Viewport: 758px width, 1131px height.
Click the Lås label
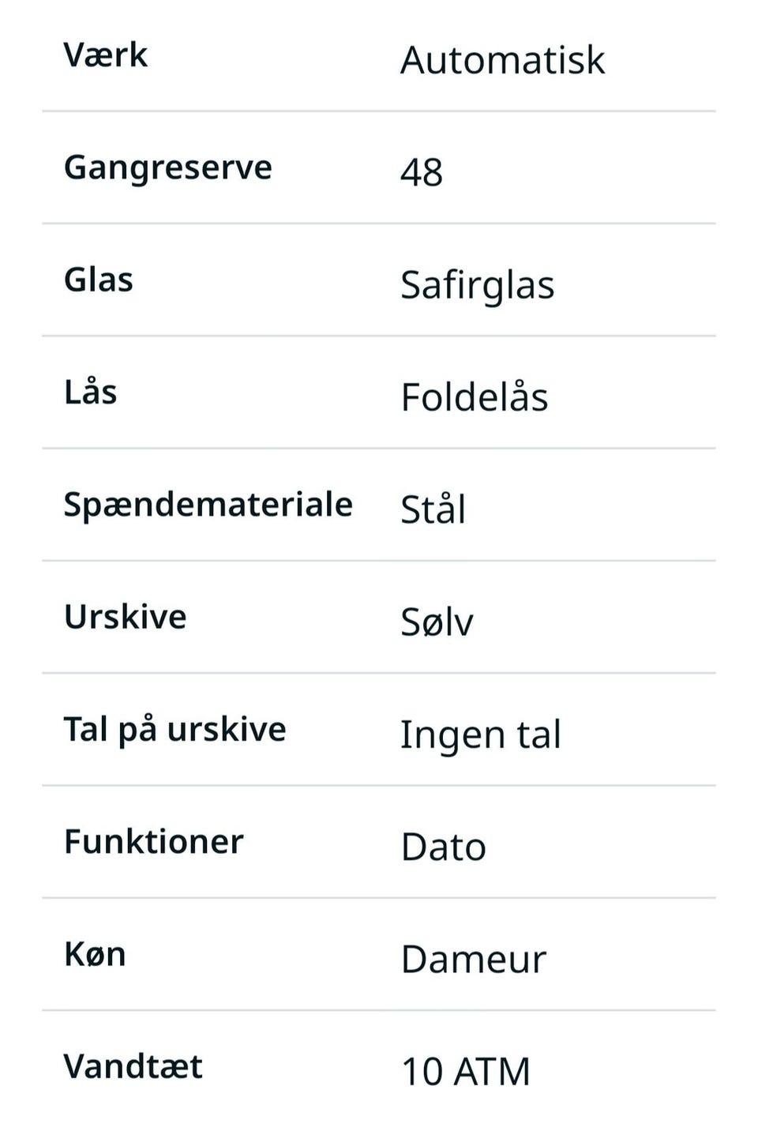[x=91, y=392]
